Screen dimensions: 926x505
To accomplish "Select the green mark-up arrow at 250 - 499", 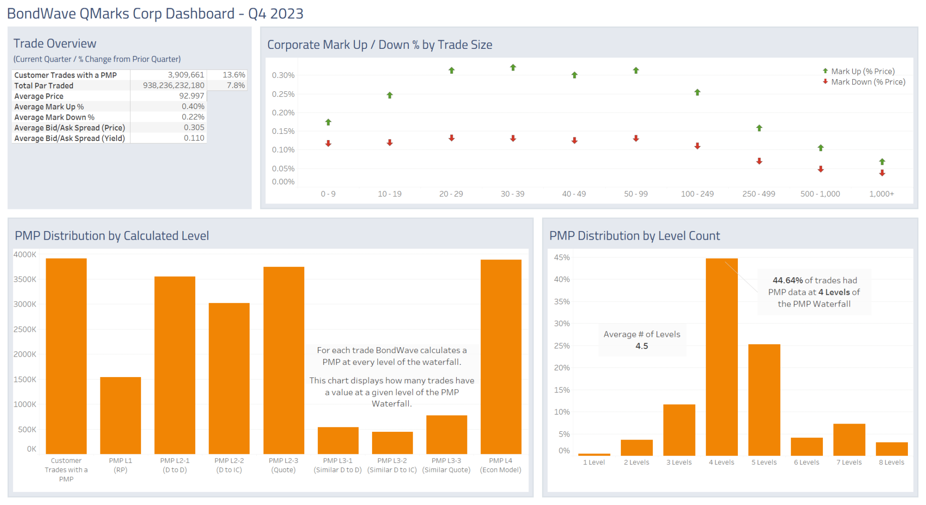I will 758,128.
